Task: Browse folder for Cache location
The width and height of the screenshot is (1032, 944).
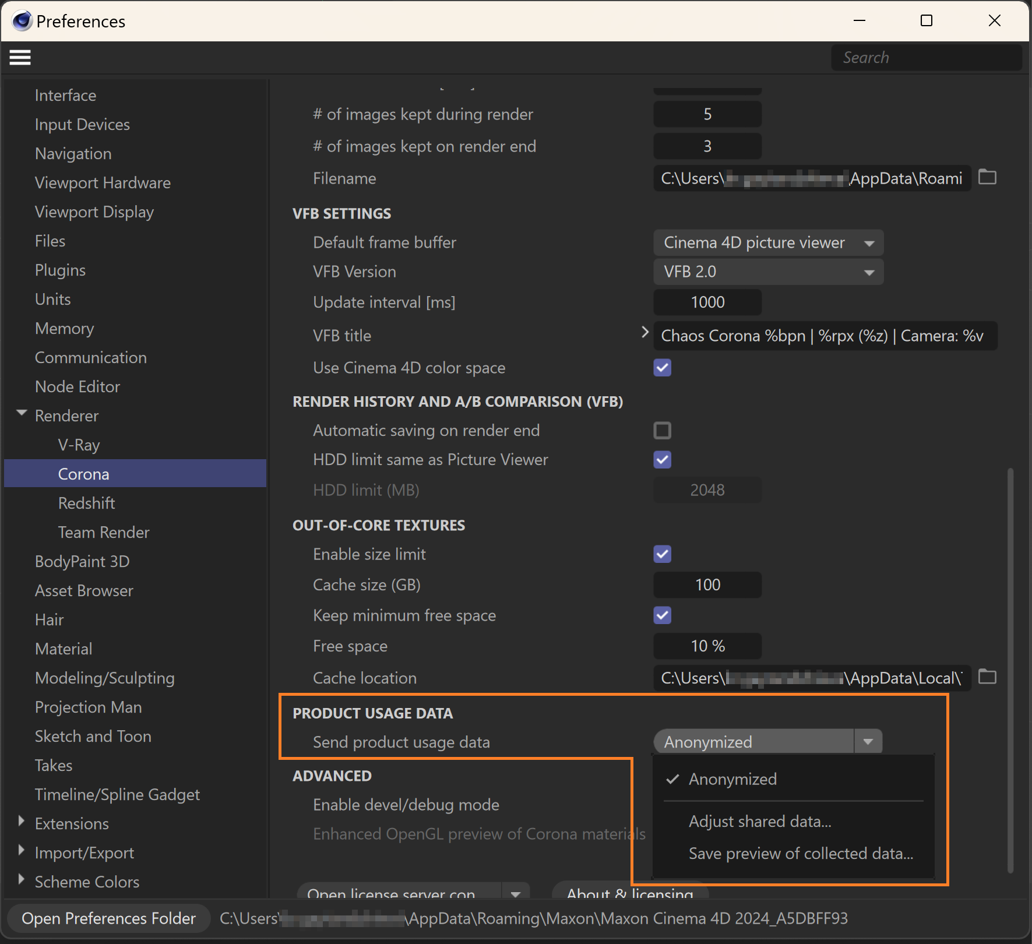Action: pos(987,677)
